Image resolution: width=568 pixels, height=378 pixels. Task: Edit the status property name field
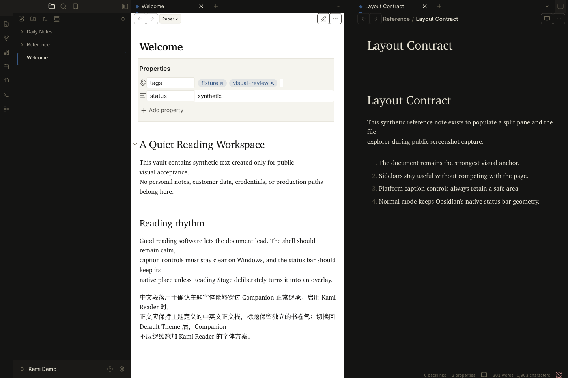170,96
